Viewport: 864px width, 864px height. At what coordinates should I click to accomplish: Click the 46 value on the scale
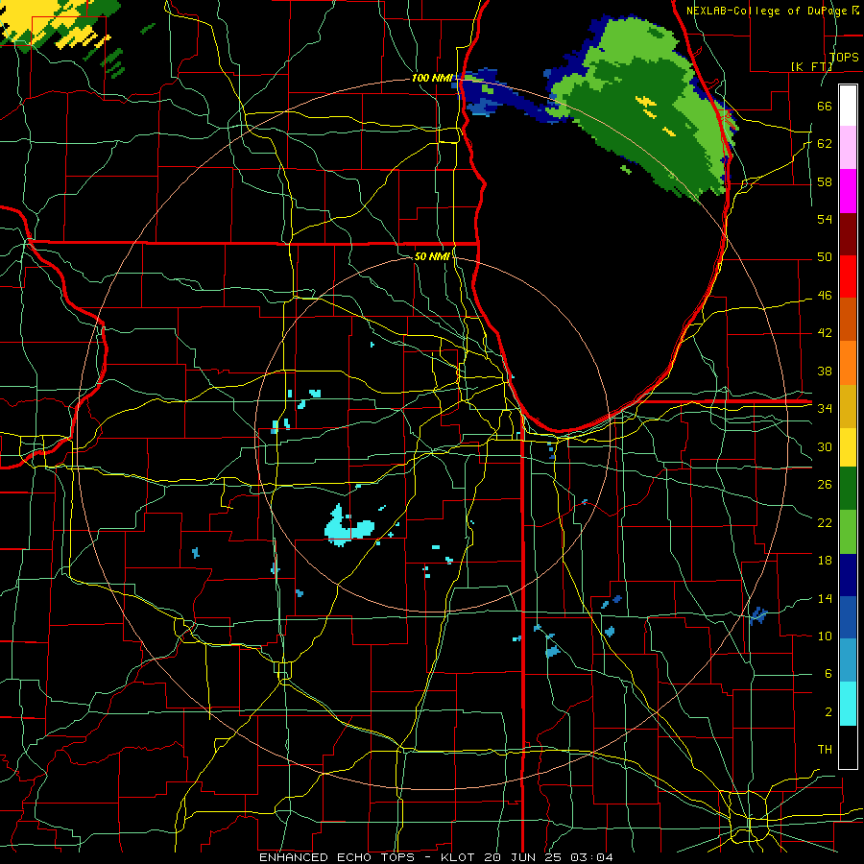point(825,295)
